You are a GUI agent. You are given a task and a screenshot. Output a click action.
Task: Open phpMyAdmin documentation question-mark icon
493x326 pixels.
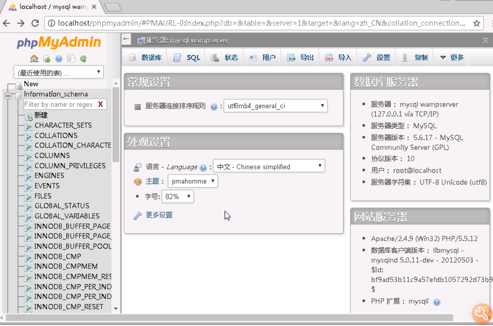point(59,59)
